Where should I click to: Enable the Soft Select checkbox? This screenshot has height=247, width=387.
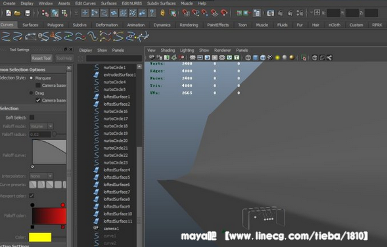click(x=32, y=118)
